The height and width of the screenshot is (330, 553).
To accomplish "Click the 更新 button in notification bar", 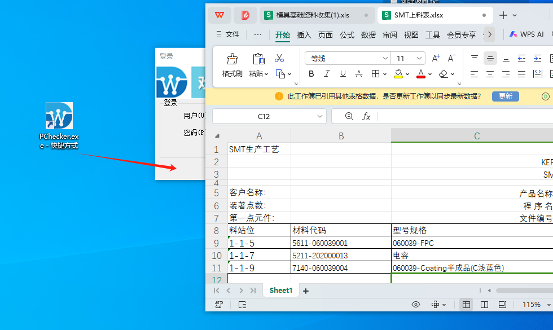I will coord(505,96).
